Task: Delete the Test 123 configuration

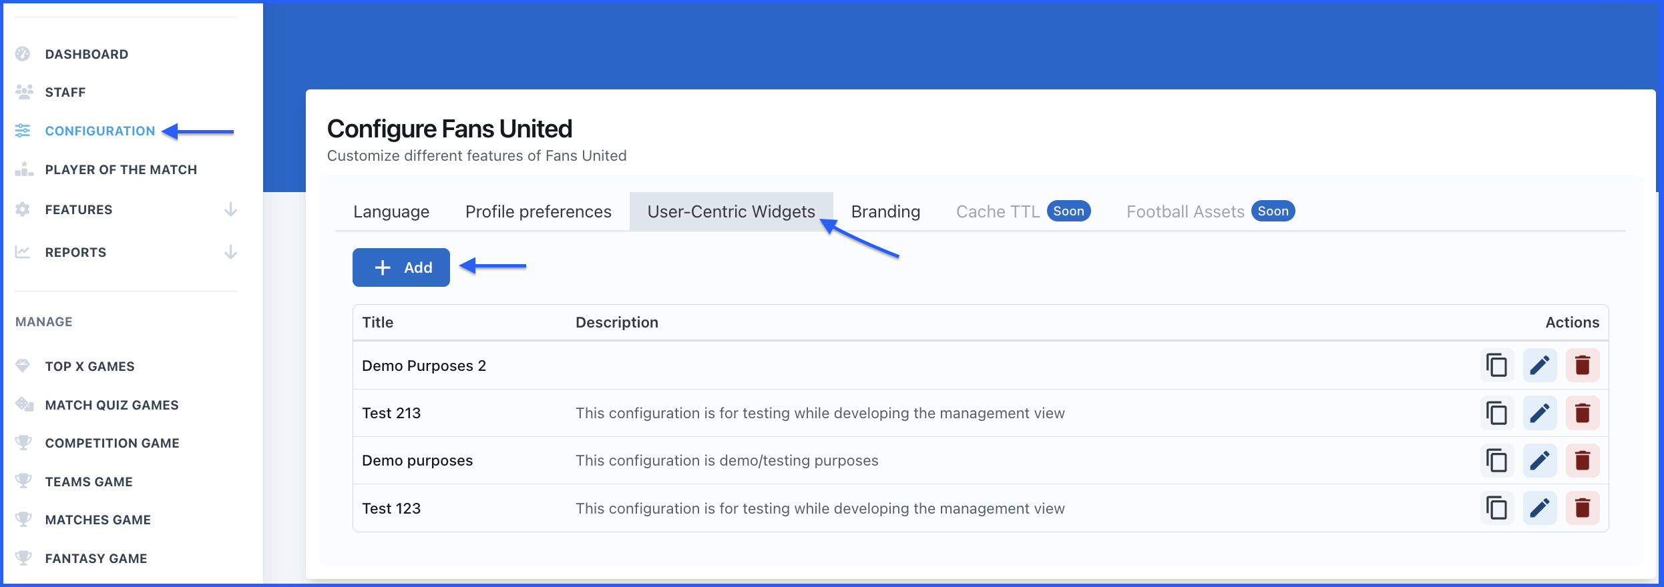Action: tap(1582, 508)
